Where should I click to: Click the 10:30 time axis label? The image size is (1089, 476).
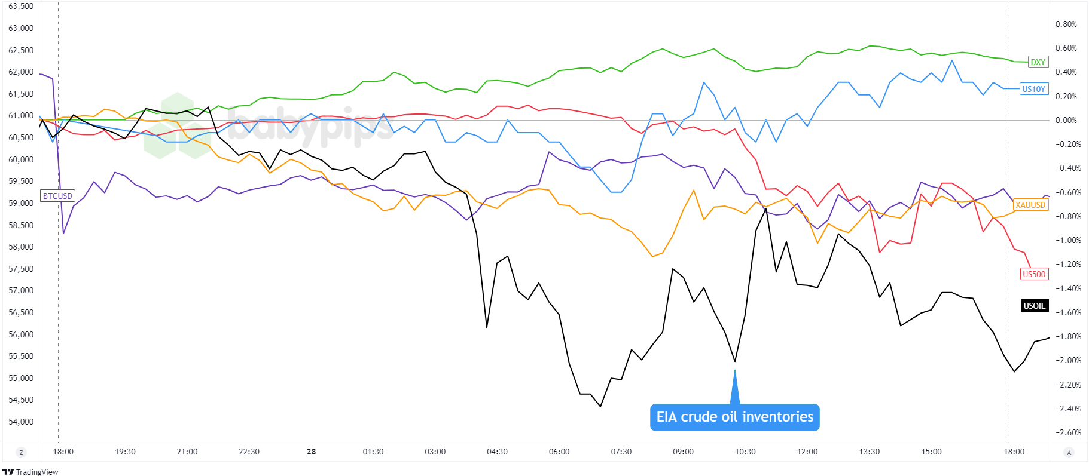pos(745,452)
